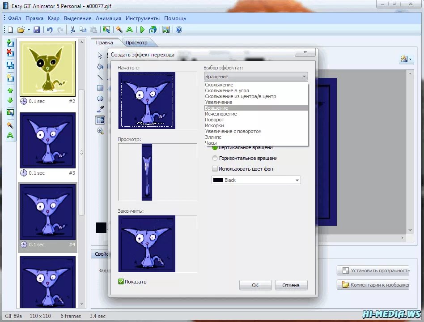
Task: Undo the last action
Action: pyautogui.click(x=50, y=30)
